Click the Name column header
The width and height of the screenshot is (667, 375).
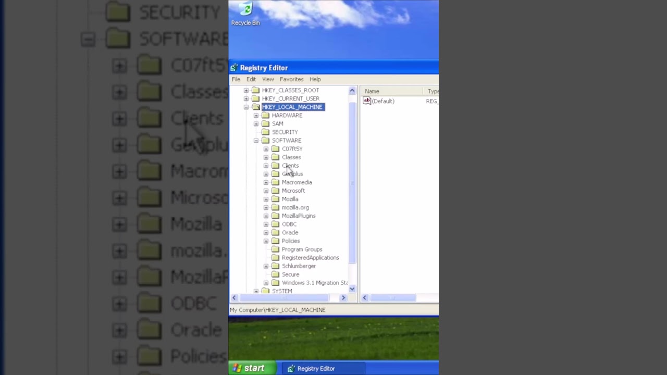[391, 91]
